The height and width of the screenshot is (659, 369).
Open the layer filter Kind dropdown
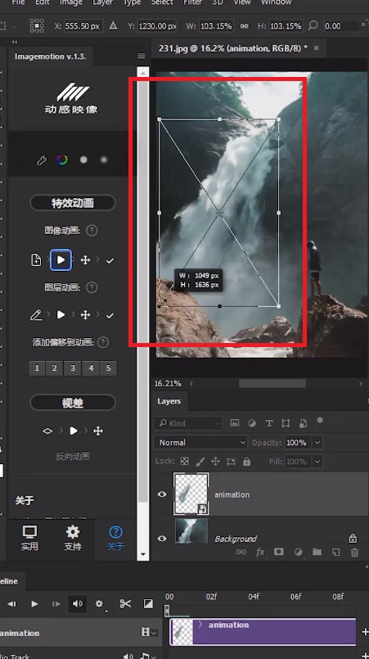click(x=188, y=423)
